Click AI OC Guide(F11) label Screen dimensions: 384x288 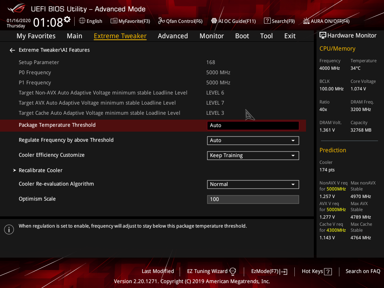point(237,21)
